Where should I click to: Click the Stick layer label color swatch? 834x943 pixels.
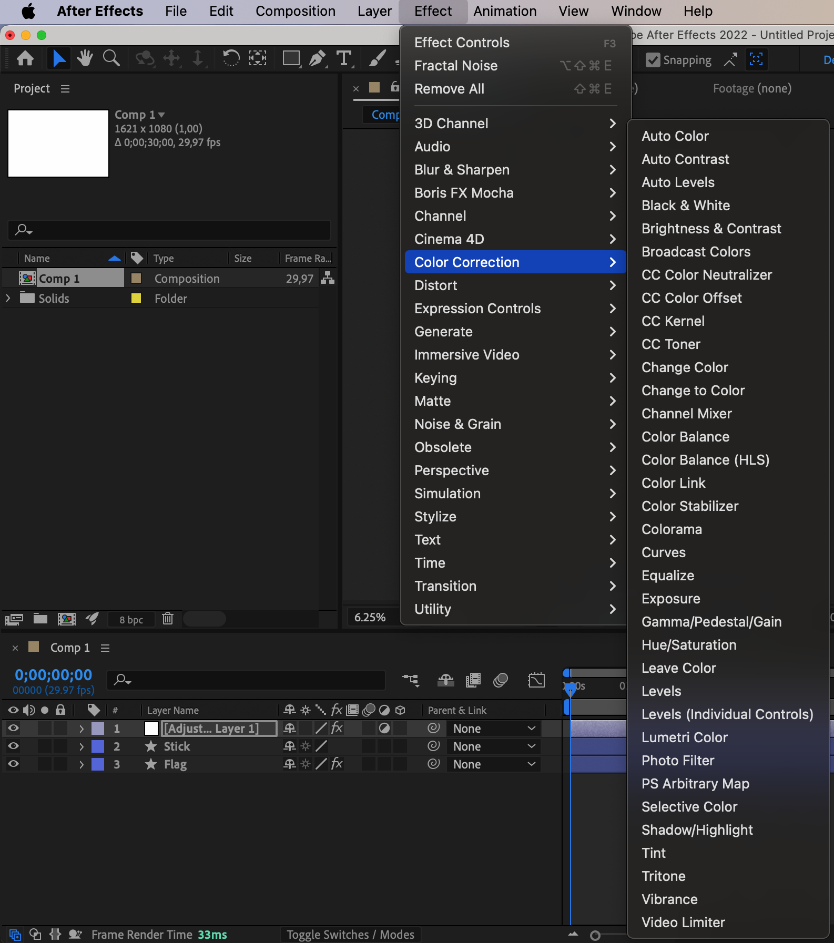pyautogui.click(x=98, y=746)
